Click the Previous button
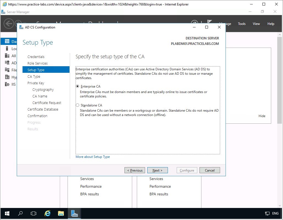Image resolution: width=283 pixels, height=220 pixels. (x=135, y=170)
